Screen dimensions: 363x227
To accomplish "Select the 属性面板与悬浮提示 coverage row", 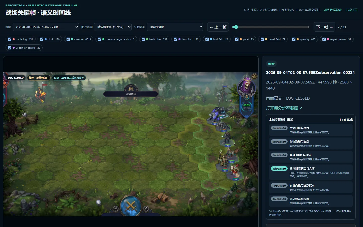I will tap(311, 187).
